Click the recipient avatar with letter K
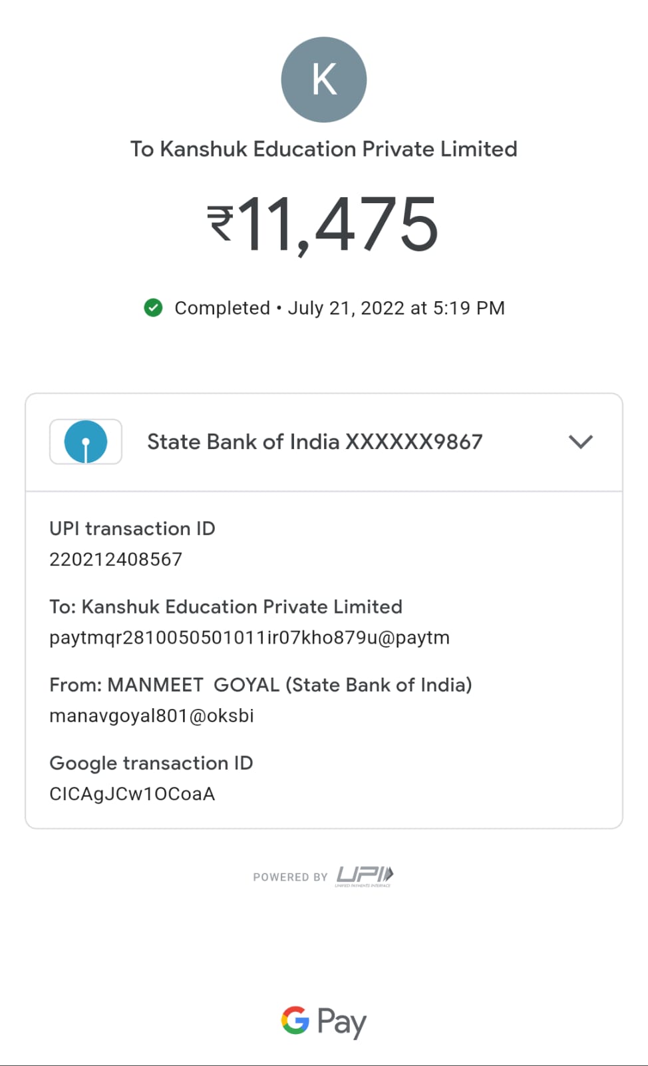Image resolution: width=648 pixels, height=1066 pixels. (x=324, y=80)
